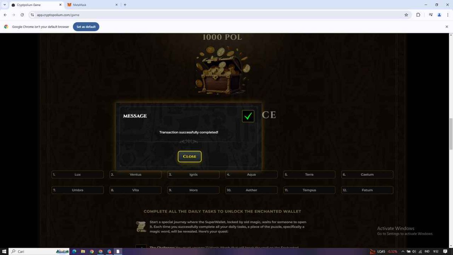Open the Chrome three-dot menu
The height and width of the screenshot is (255, 453).
coord(448,15)
